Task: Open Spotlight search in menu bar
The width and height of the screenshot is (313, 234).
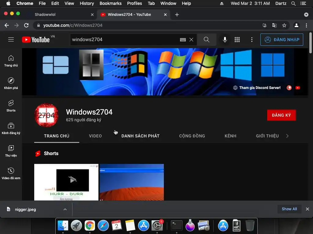Action: tap(293, 3)
